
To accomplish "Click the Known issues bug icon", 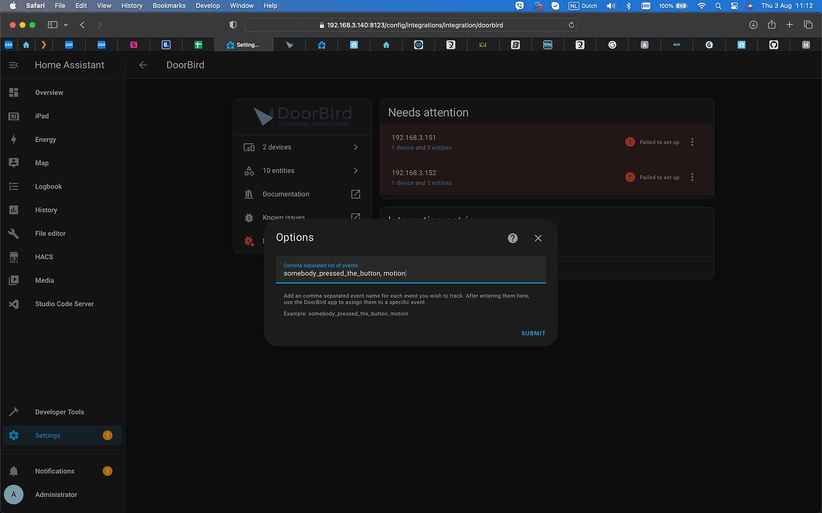I will tap(248, 217).
